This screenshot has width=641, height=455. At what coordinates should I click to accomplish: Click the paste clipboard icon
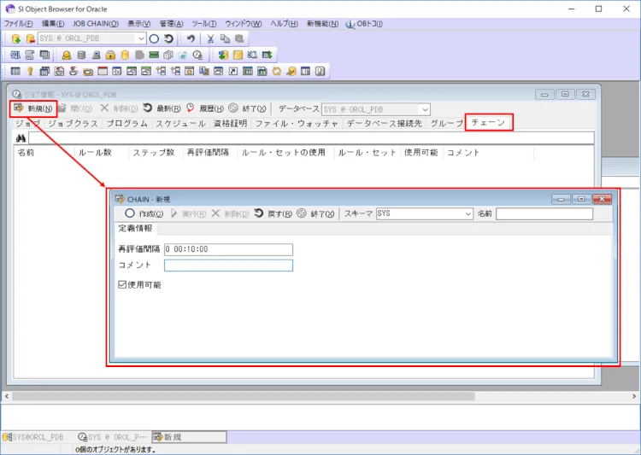[x=239, y=38]
